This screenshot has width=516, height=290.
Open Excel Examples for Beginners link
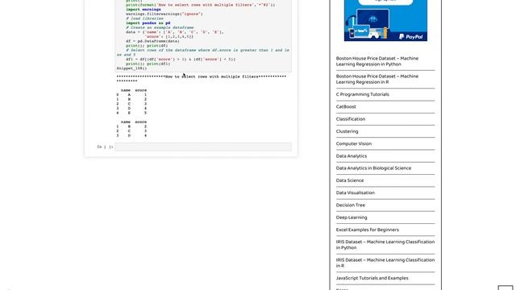368,230
